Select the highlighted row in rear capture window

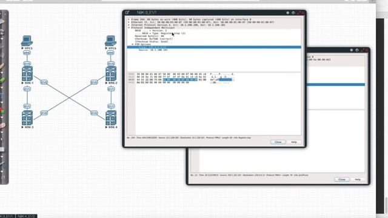336,85
